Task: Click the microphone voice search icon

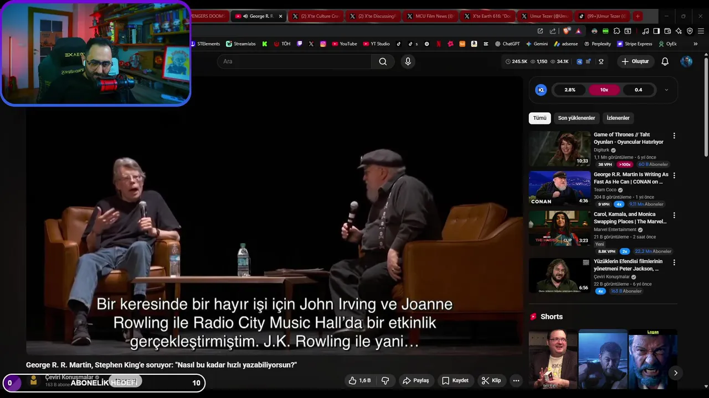Action: click(x=408, y=61)
